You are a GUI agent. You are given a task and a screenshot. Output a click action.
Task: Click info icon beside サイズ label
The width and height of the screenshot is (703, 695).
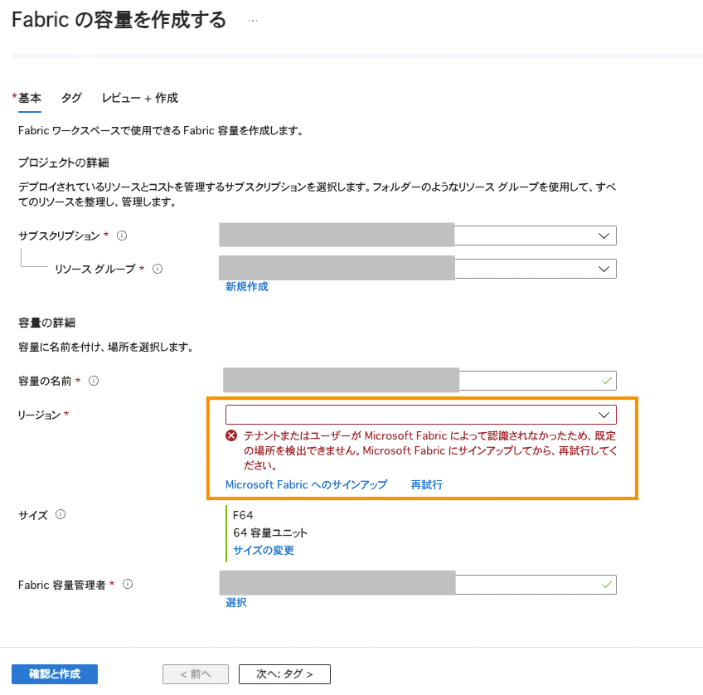coord(61,514)
